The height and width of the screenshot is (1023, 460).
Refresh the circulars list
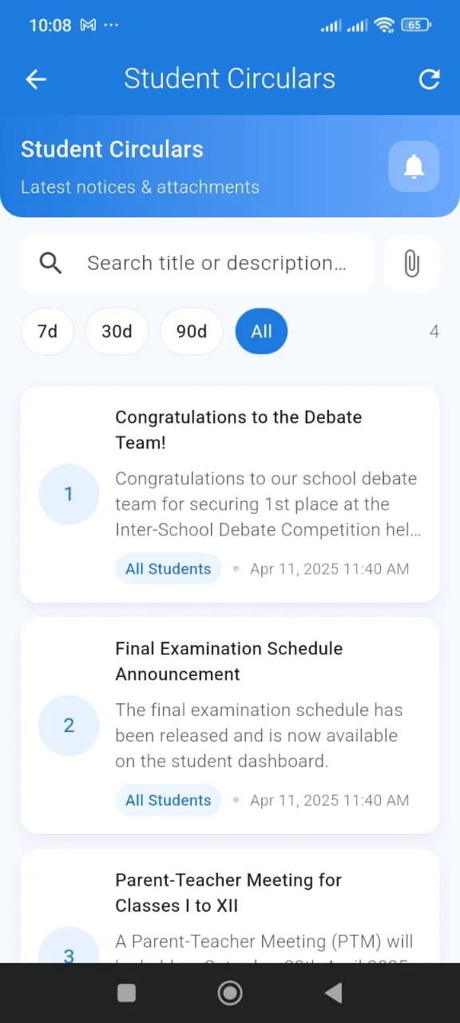[x=429, y=78]
